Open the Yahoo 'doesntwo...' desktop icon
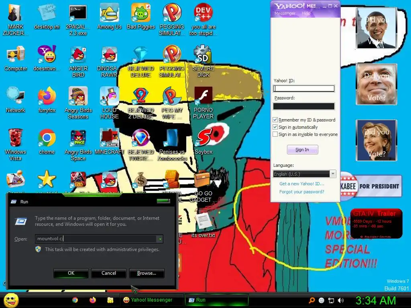 point(47,59)
